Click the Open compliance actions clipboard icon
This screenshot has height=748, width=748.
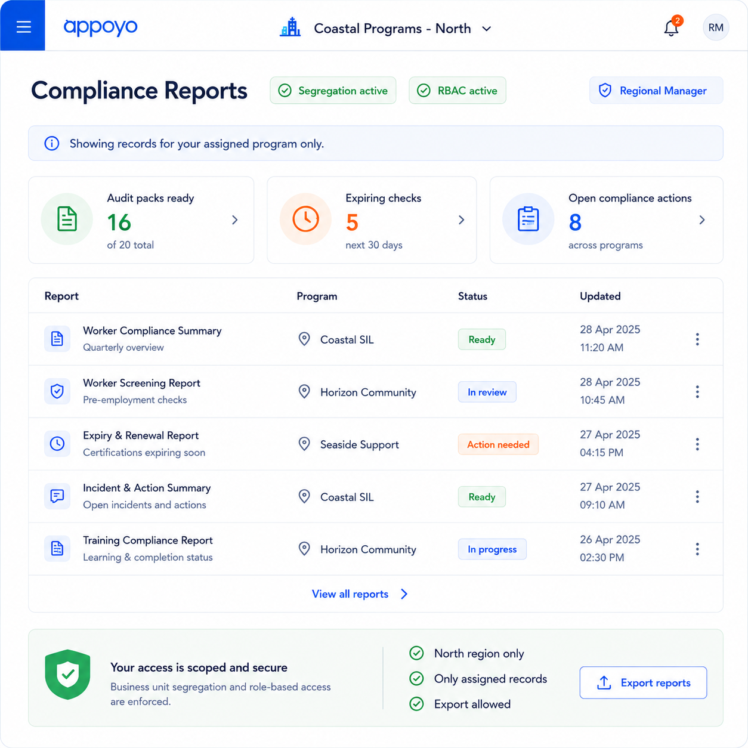(528, 219)
